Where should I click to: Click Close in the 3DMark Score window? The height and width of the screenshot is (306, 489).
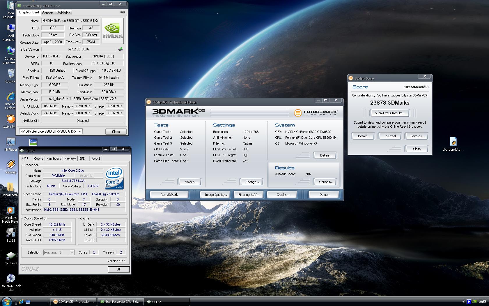(417, 149)
